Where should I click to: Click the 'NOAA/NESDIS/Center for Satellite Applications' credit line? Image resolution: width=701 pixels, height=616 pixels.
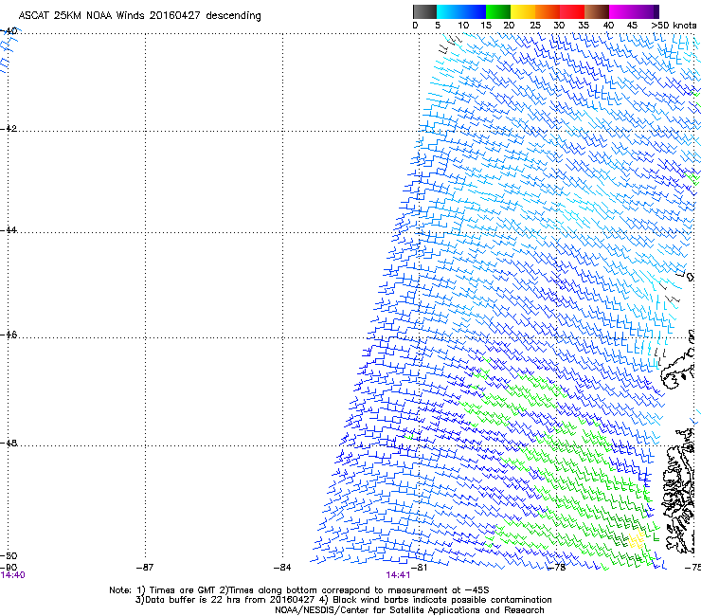[x=409, y=610]
